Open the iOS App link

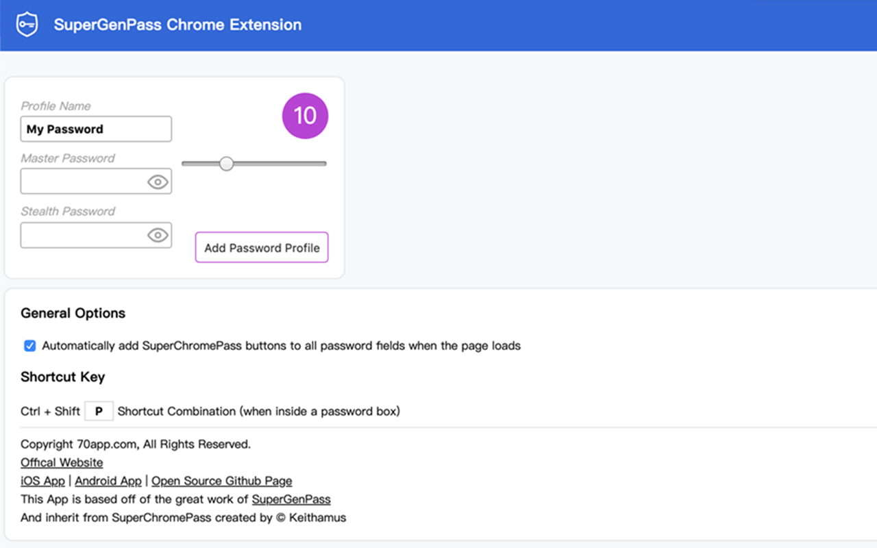pos(42,481)
